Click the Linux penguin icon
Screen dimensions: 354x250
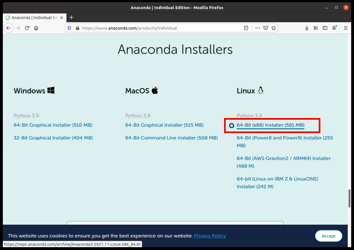point(260,91)
